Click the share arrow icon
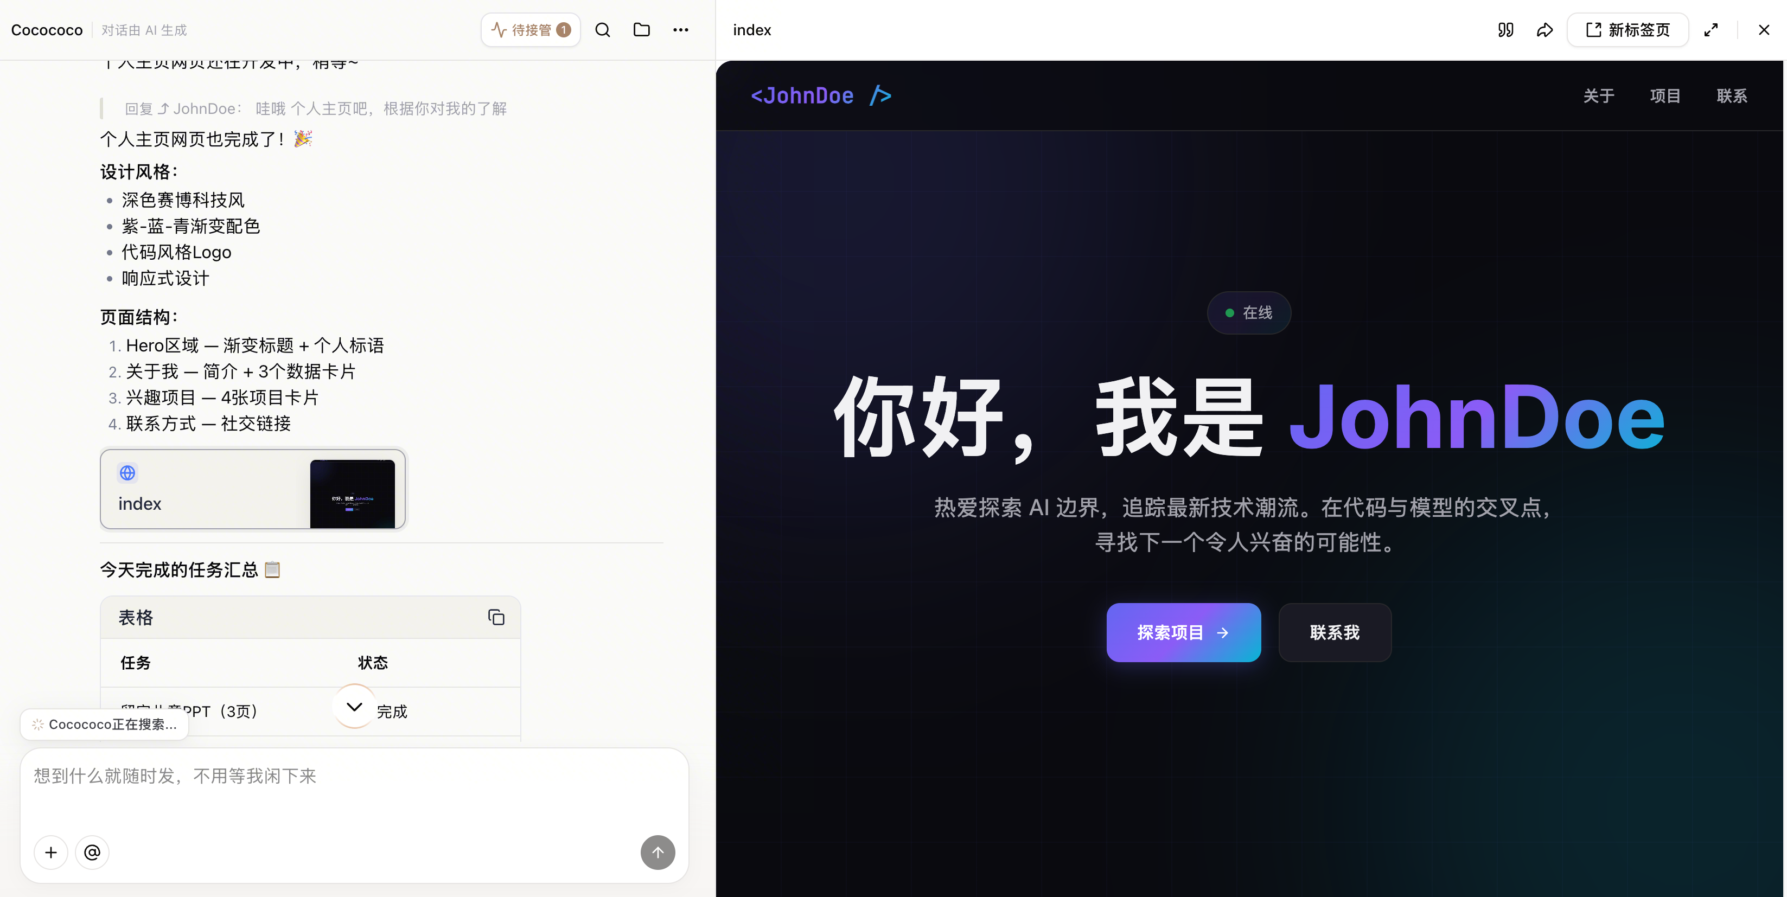 pos(1544,30)
